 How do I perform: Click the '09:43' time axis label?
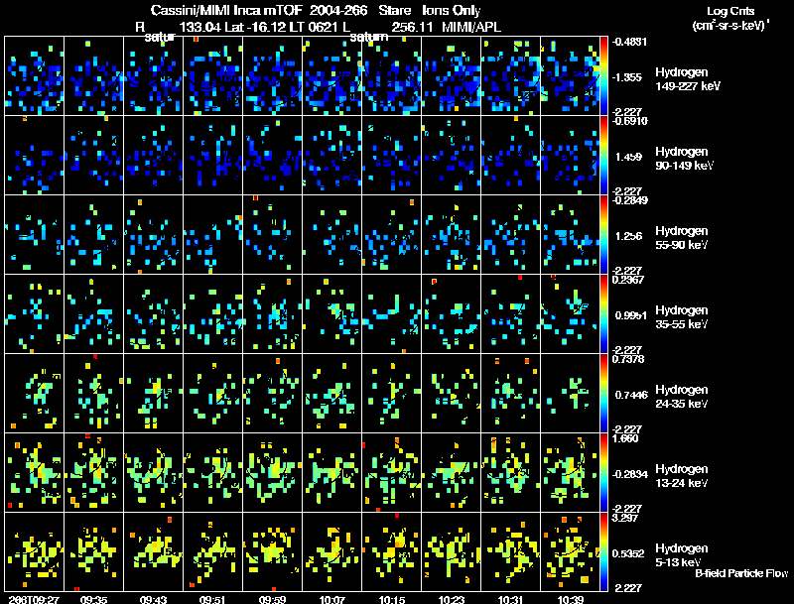point(154,599)
